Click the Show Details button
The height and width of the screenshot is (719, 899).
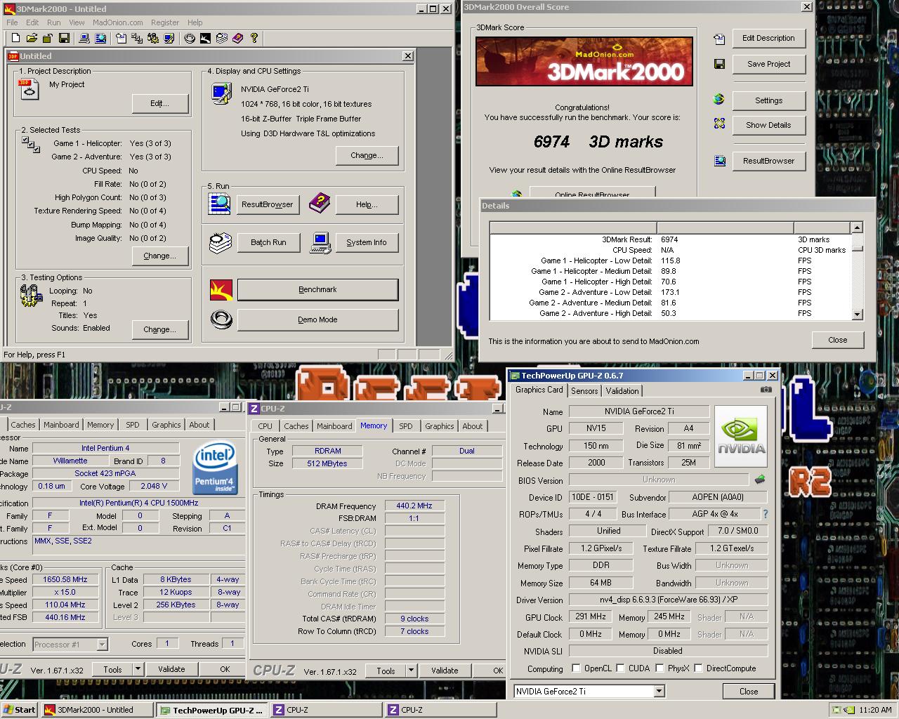coord(768,125)
